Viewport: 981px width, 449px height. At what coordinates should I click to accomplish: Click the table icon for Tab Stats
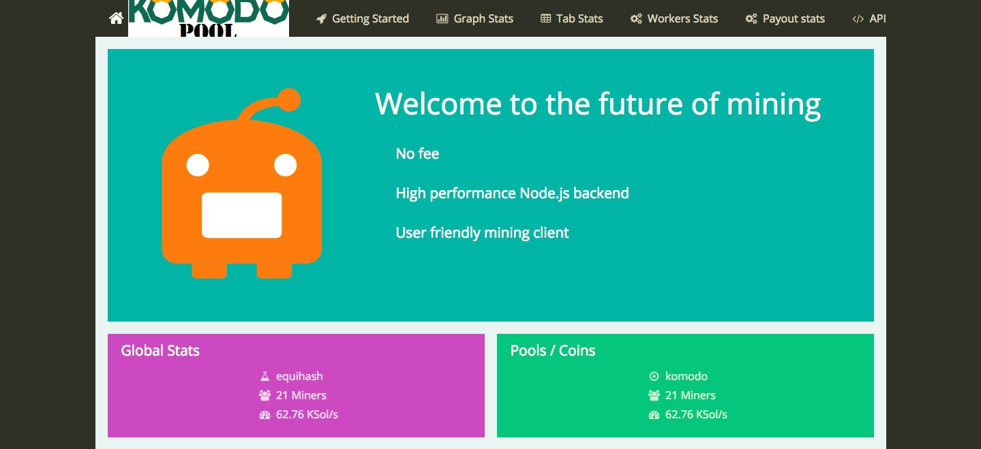[545, 19]
